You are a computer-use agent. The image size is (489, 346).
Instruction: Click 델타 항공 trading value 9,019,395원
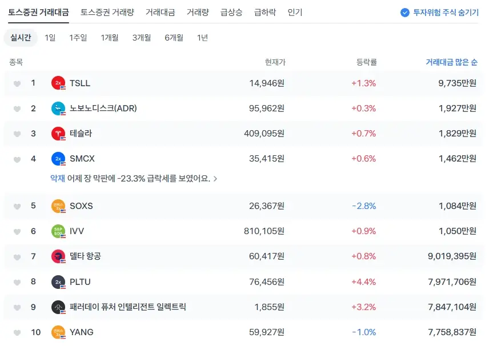pos(452,256)
